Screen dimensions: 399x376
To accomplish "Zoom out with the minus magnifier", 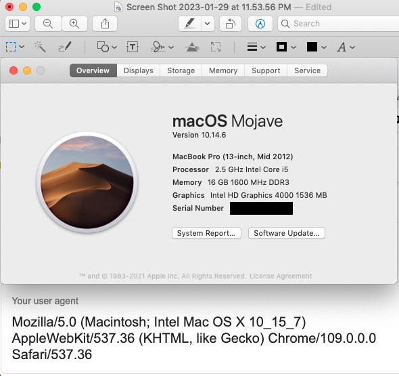I will point(48,24).
